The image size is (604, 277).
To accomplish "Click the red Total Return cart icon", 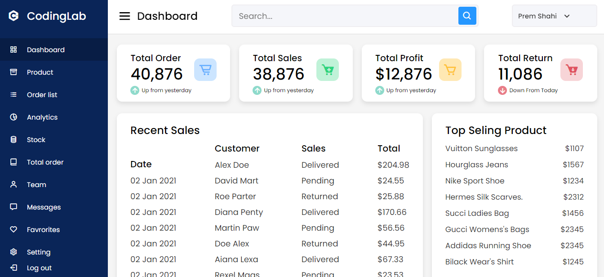I will click(572, 70).
